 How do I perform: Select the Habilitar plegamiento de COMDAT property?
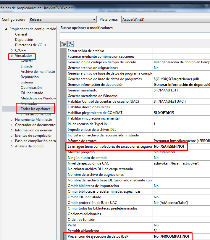pos(95,113)
